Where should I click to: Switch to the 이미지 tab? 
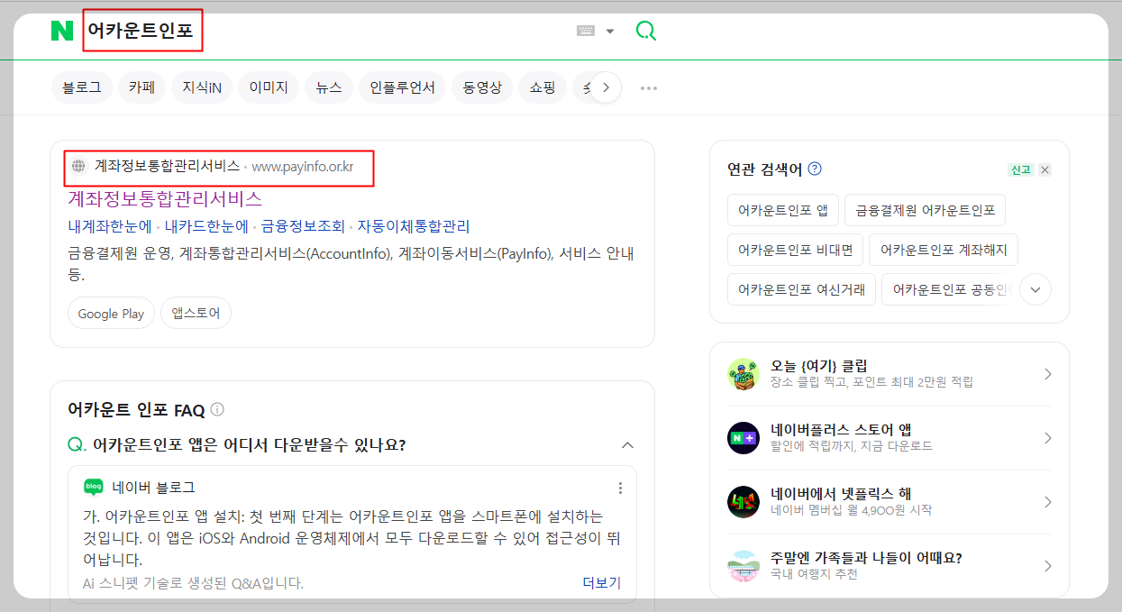(x=269, y=87)
